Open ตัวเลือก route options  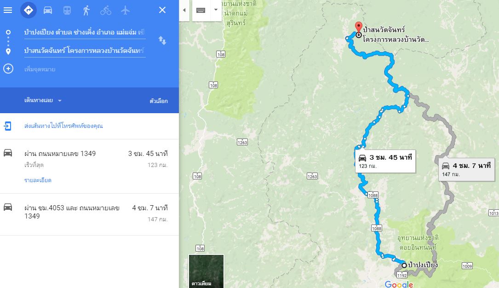159,101
